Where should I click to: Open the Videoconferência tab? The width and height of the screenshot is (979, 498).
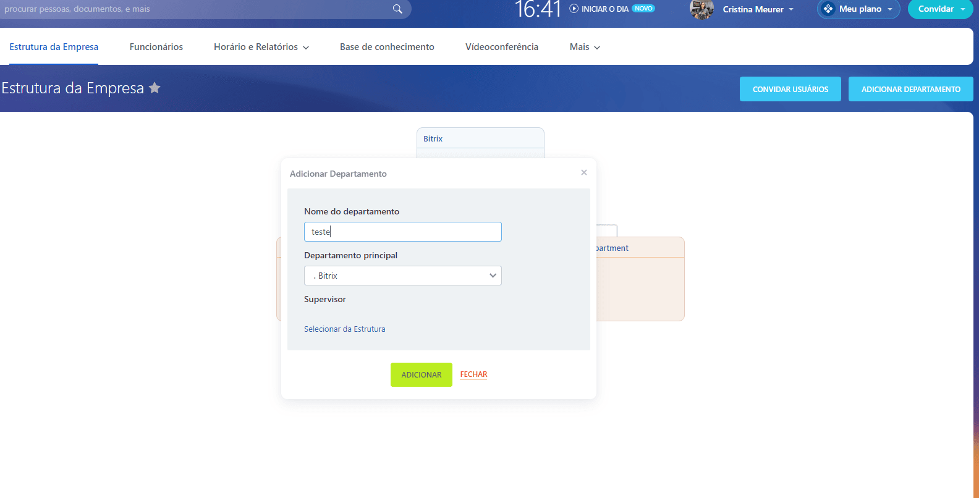[502, 47]
